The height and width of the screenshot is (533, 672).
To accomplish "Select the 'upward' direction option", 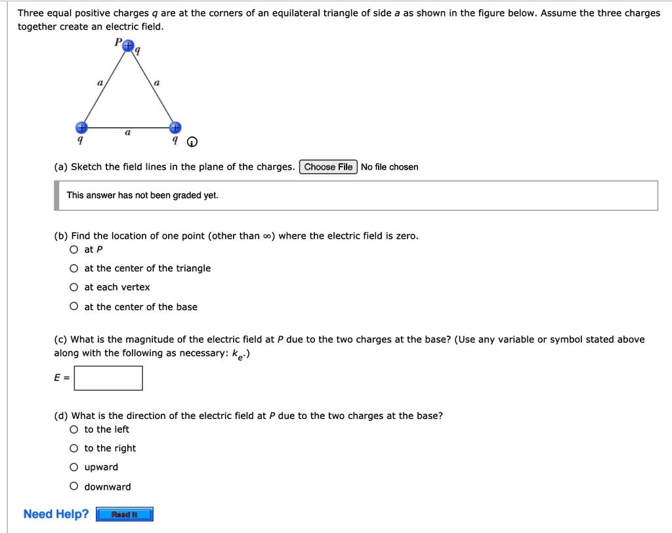I will point(74,467).
